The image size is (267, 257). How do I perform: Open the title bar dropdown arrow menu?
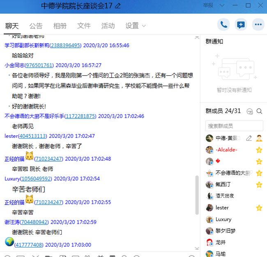(x=222, y=6)
